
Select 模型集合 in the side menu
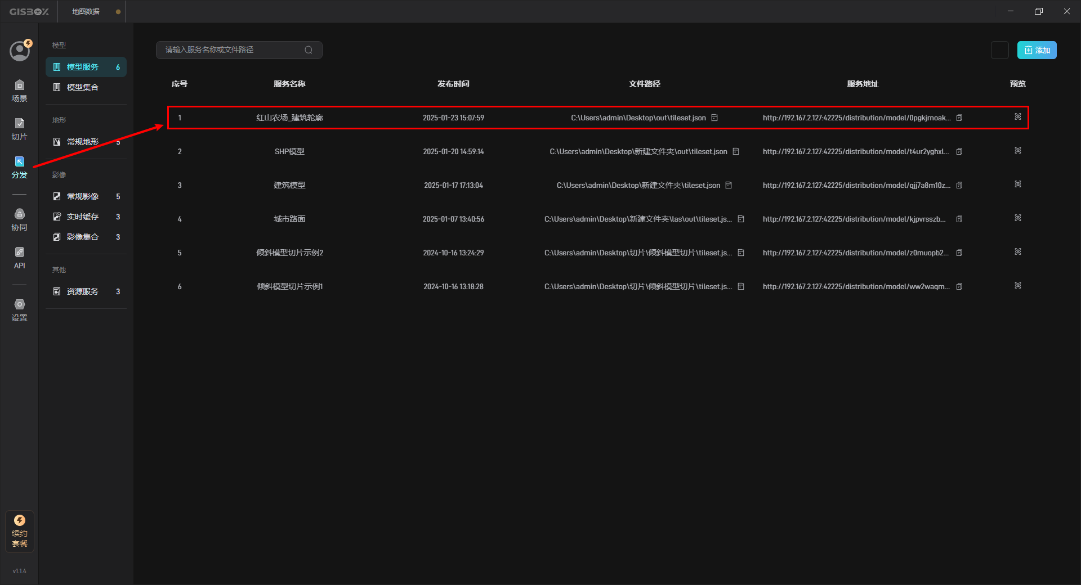[86, 87]
